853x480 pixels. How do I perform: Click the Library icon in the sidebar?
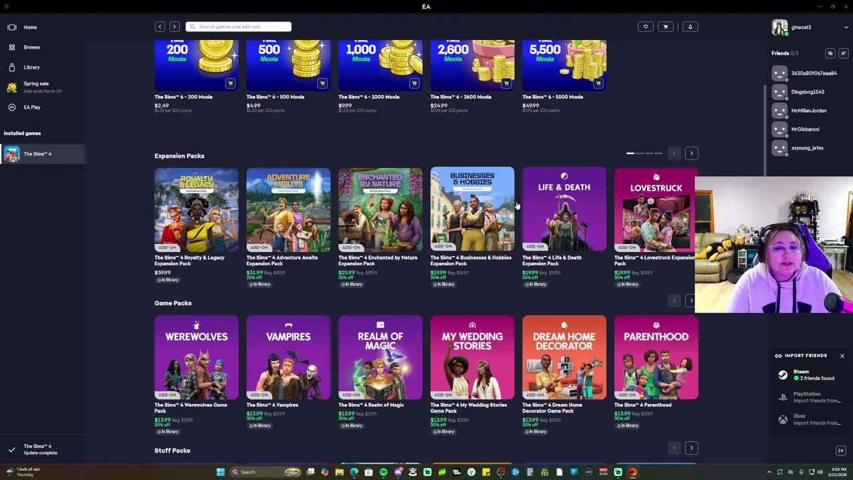tap(11, 67)
